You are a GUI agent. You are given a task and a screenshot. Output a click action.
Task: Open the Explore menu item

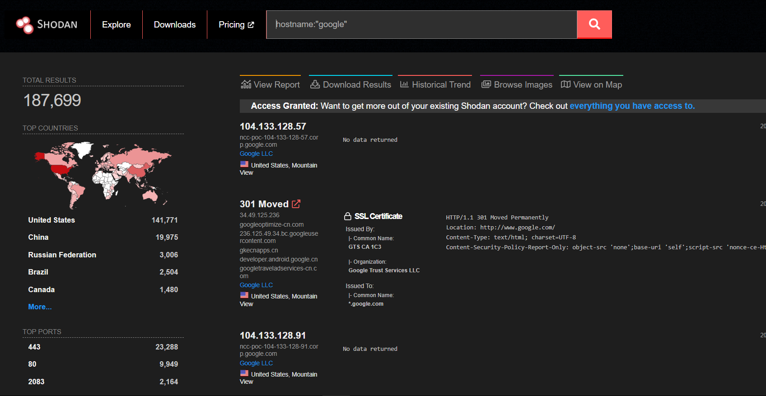click(116, 25)
